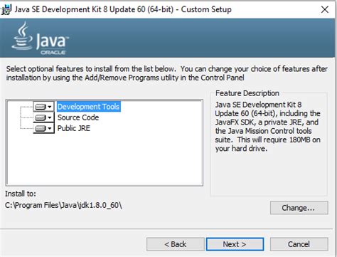Select the Source Code feature row

(x=78, y=117)
